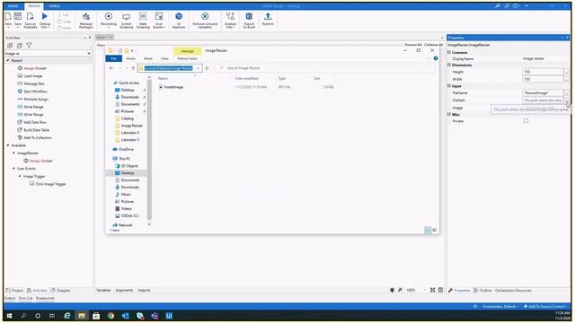The width and height of the screenshot is (575, 323).
Task: Click the Recording ribbon button
Action: click(x=109, y=20)
